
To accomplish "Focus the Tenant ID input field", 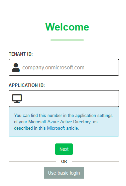I will [x=64, y=67].
